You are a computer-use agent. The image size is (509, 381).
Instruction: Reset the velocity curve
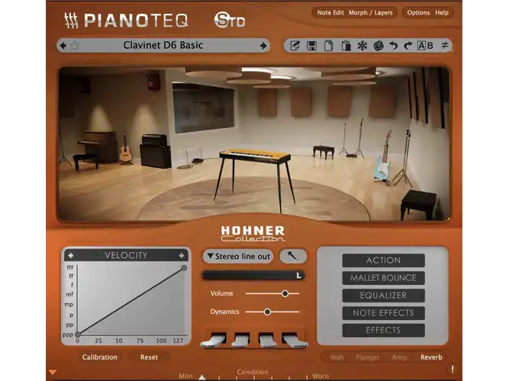pos(149,357)
